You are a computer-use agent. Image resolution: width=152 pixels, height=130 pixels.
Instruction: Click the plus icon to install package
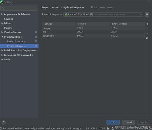[147, 24]
